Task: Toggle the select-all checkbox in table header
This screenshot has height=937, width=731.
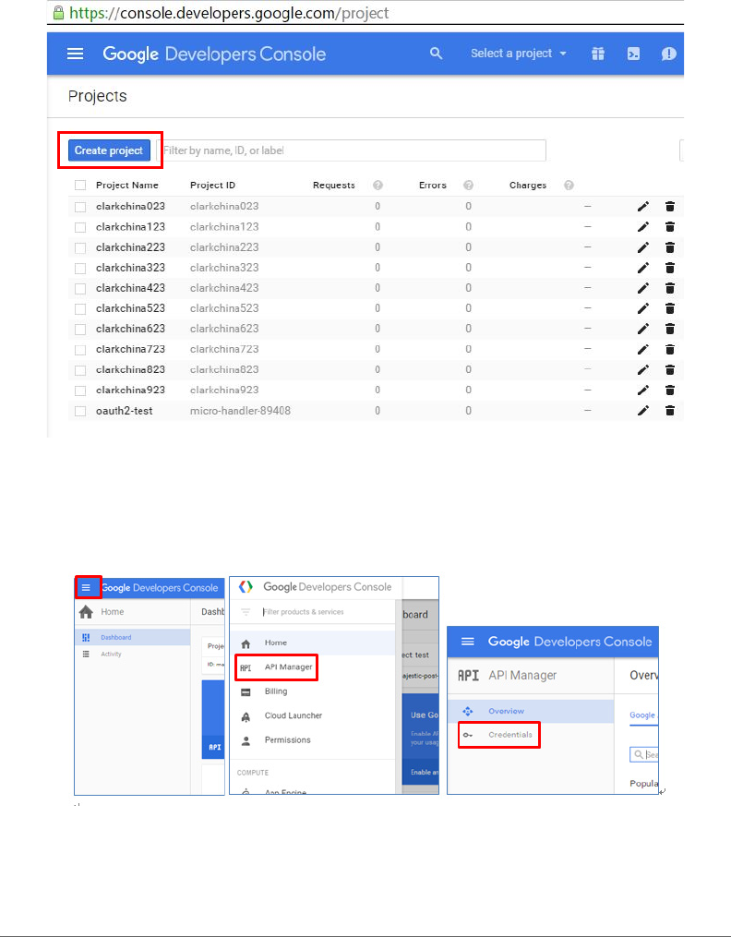Action: click(x=80, y=186)
